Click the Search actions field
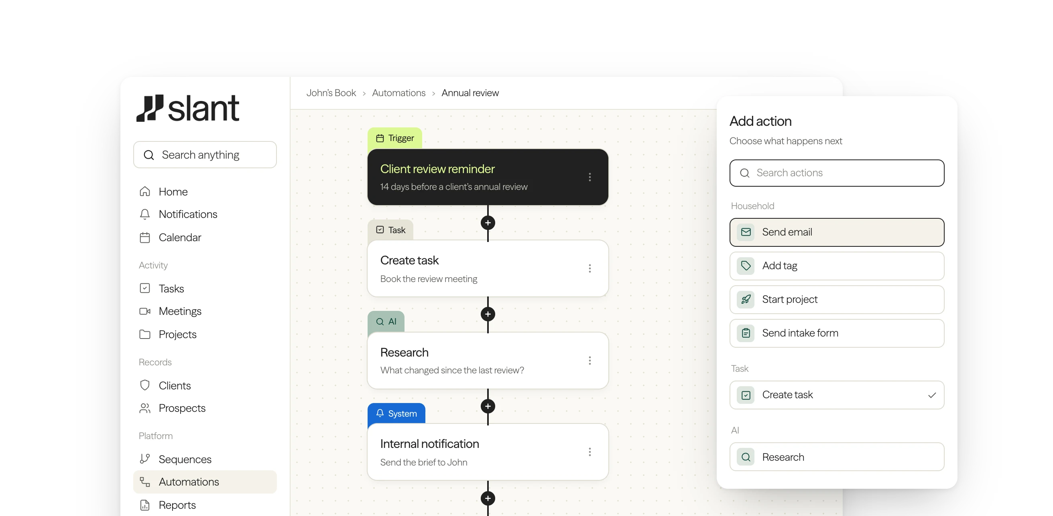 click(x=837, y=173)
